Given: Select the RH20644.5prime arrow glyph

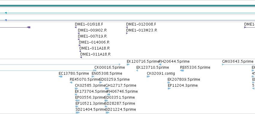Looking at the screenshot, I should point(160,64).
